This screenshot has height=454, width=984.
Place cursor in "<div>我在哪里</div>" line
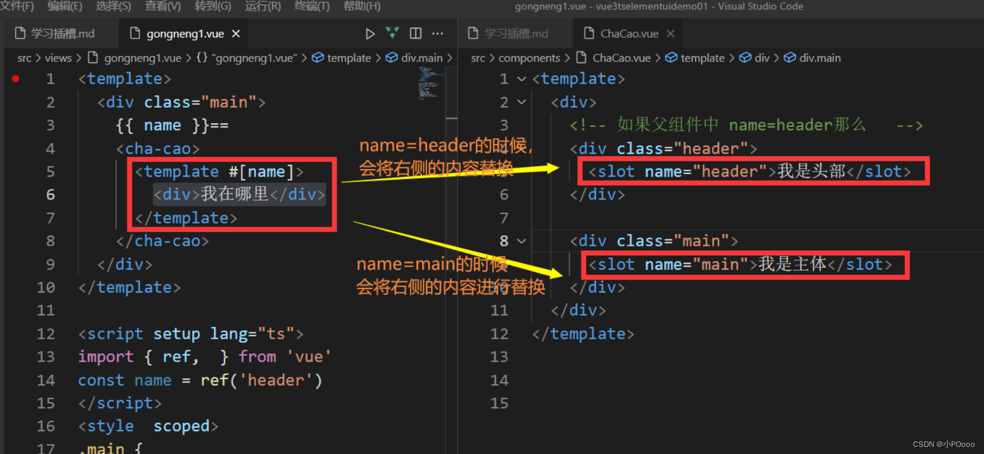tap(239, 194)
